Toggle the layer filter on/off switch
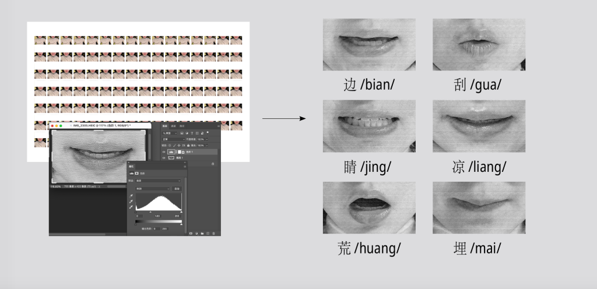The height and width of the screenshot is (289, 597). (x=209, y=132)
